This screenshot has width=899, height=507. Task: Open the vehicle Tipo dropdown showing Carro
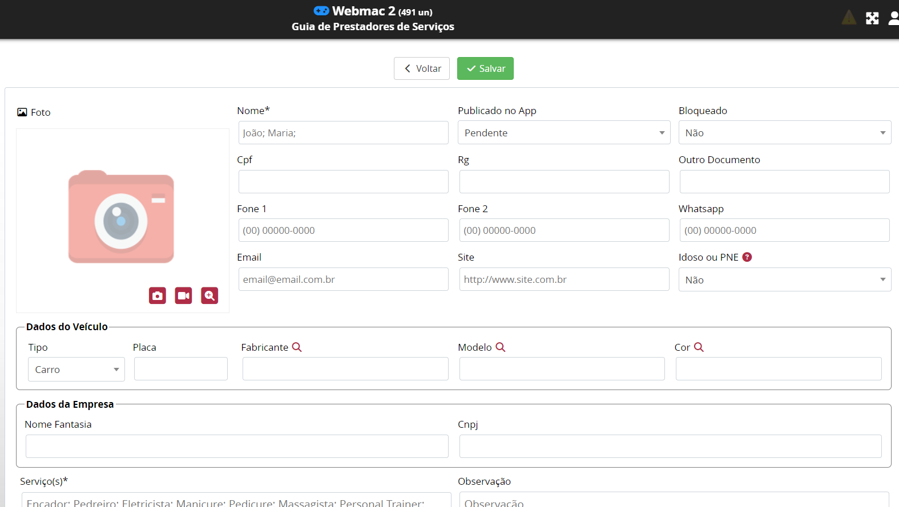[x=76, y=370]
